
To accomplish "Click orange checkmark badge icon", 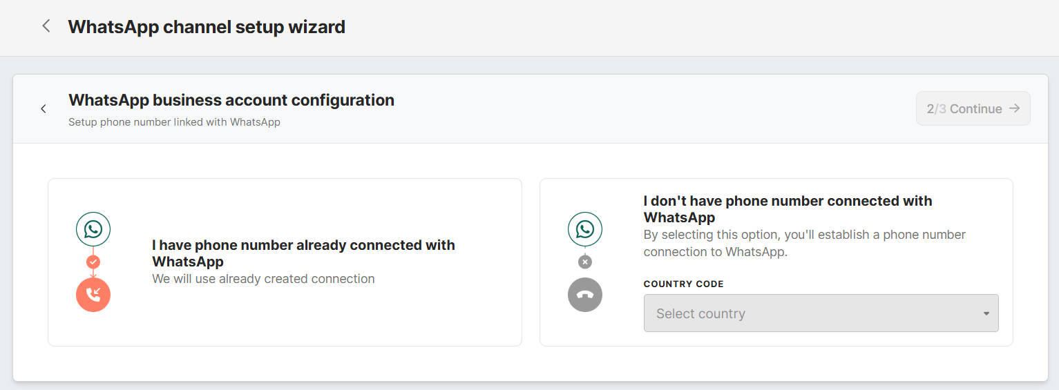I will click(x=93, y=262).
